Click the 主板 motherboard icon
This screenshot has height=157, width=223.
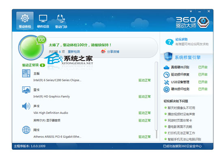pos(26,73)
